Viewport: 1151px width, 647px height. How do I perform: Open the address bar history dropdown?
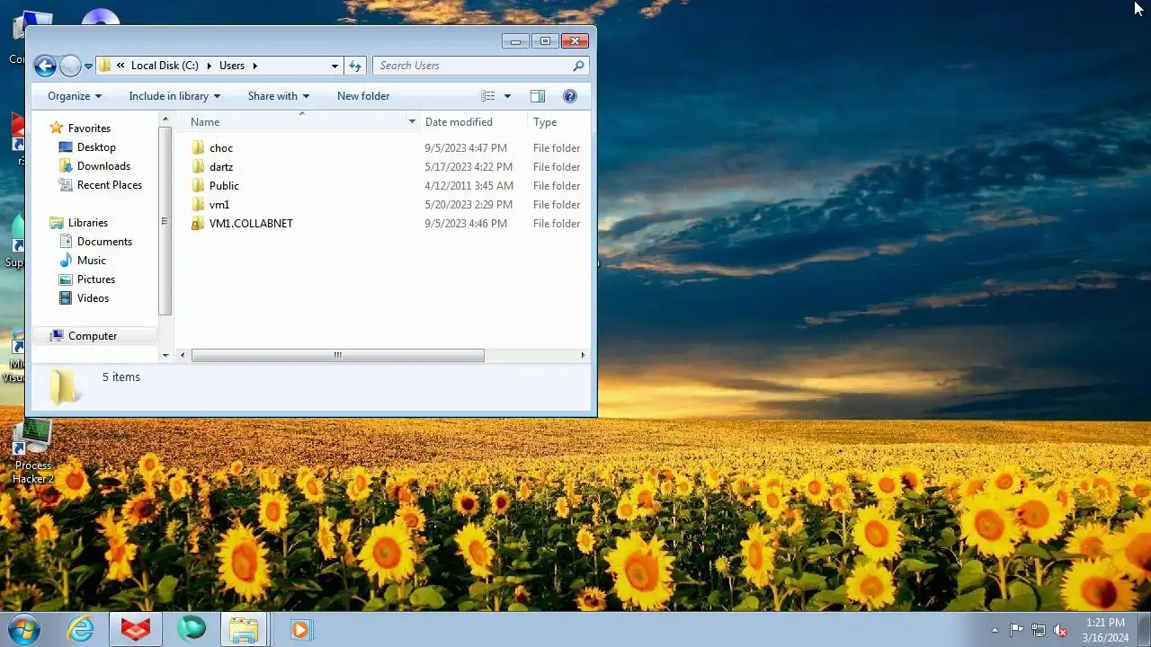[335, 66]
